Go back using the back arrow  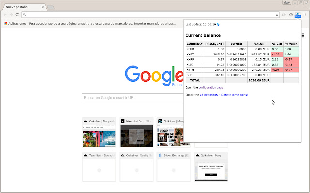[x=5, y=14]
